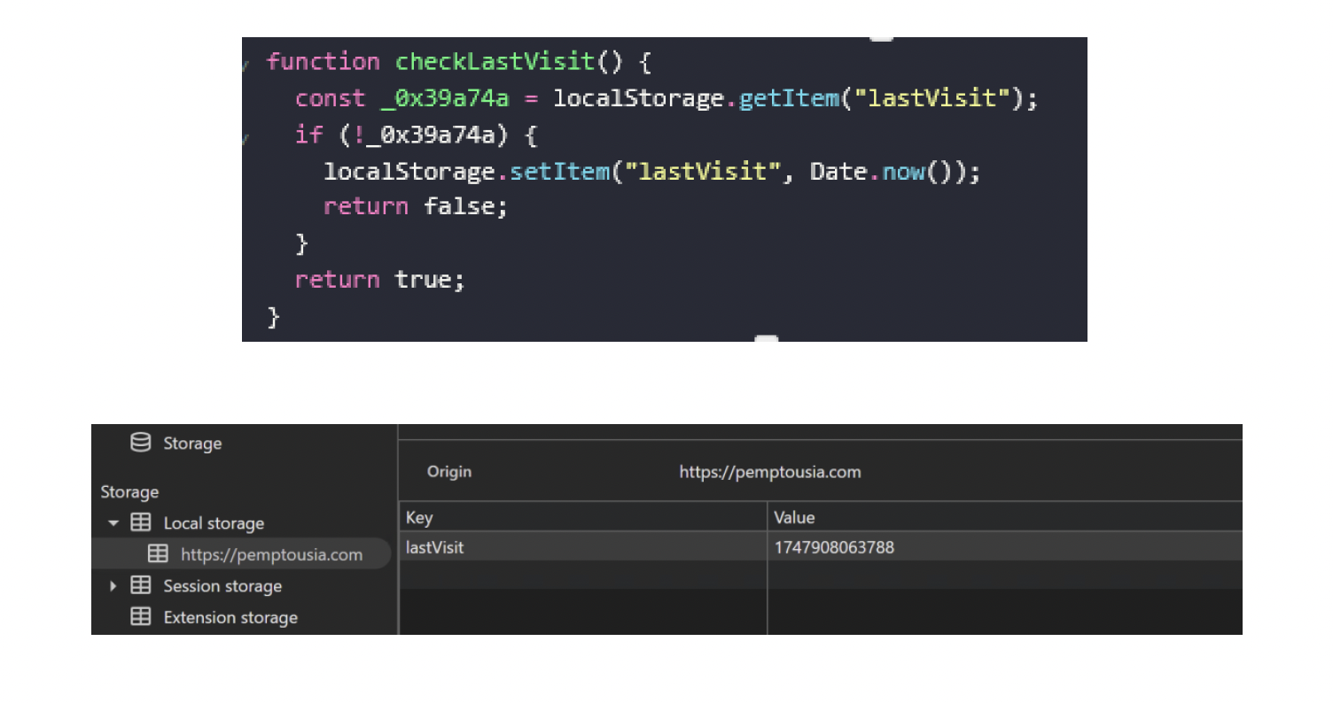Click the Extension storage table icon

point(141,617)
